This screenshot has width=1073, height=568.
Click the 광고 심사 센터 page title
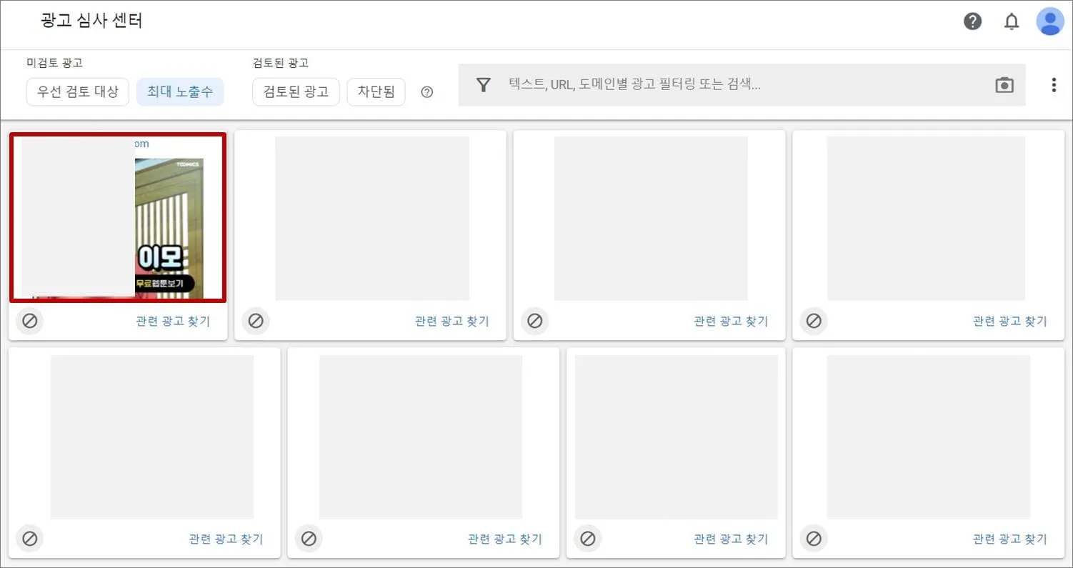point(92,21)
